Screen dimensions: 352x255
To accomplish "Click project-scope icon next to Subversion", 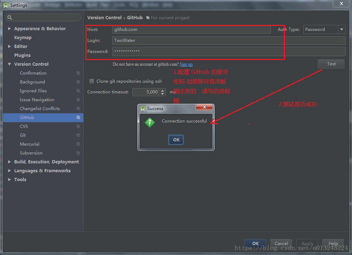I will 78,153.
